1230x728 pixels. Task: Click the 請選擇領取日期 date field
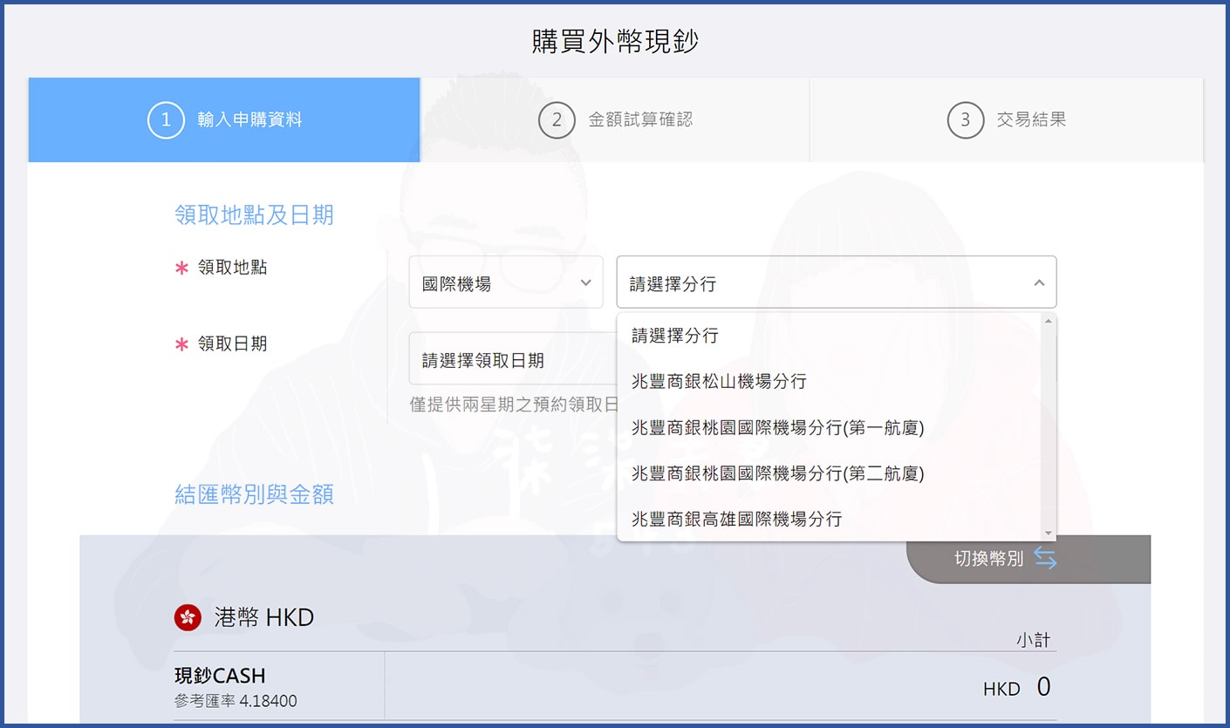click(x=506, y=358)
